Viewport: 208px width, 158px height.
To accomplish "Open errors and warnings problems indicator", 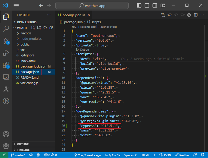I will [x=51, y=155].
